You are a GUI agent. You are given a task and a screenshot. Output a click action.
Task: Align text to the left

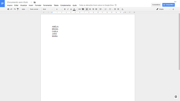pyautogui.click(x=87, y=9)
